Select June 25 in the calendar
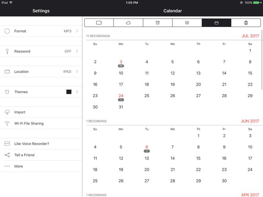 coord(95,181)
